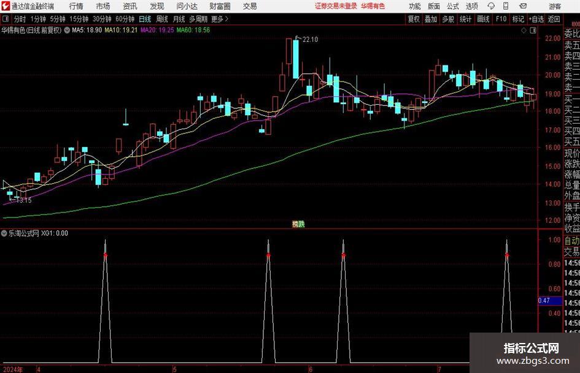Switch to 5分钟 period

click(x=58, y=19)
